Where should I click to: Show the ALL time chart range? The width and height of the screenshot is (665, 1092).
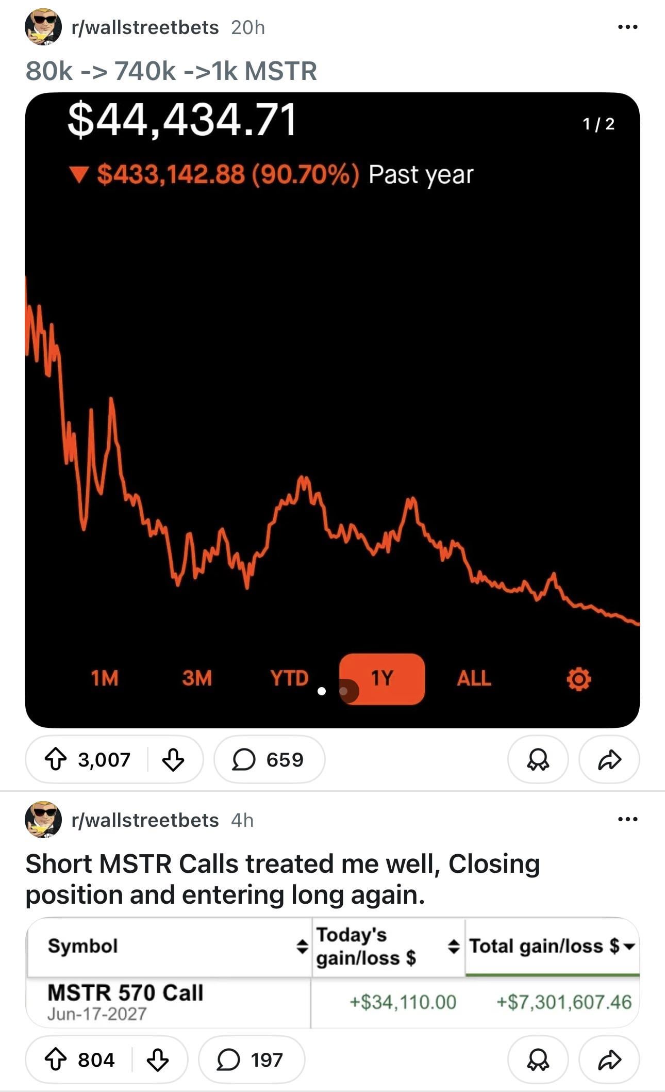pos(474,678)
